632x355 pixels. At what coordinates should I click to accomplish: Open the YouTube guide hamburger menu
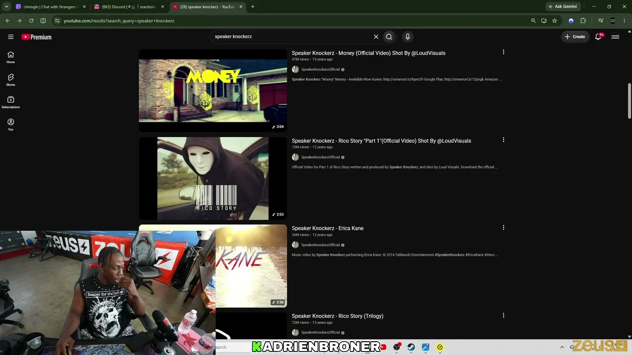(x=10, y=36)
